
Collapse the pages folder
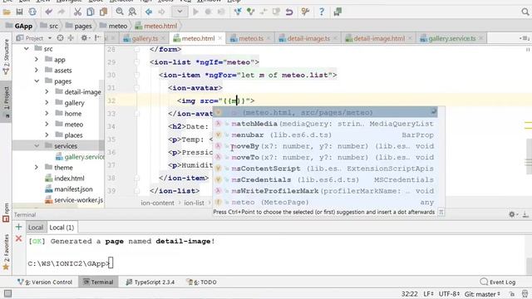[37, 81]
